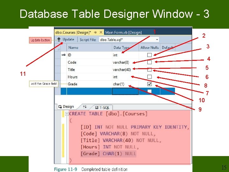The height and width of the screenshot is (172, 229).
Task: Click the int data type of ID row
Action: tap(125, 55)
